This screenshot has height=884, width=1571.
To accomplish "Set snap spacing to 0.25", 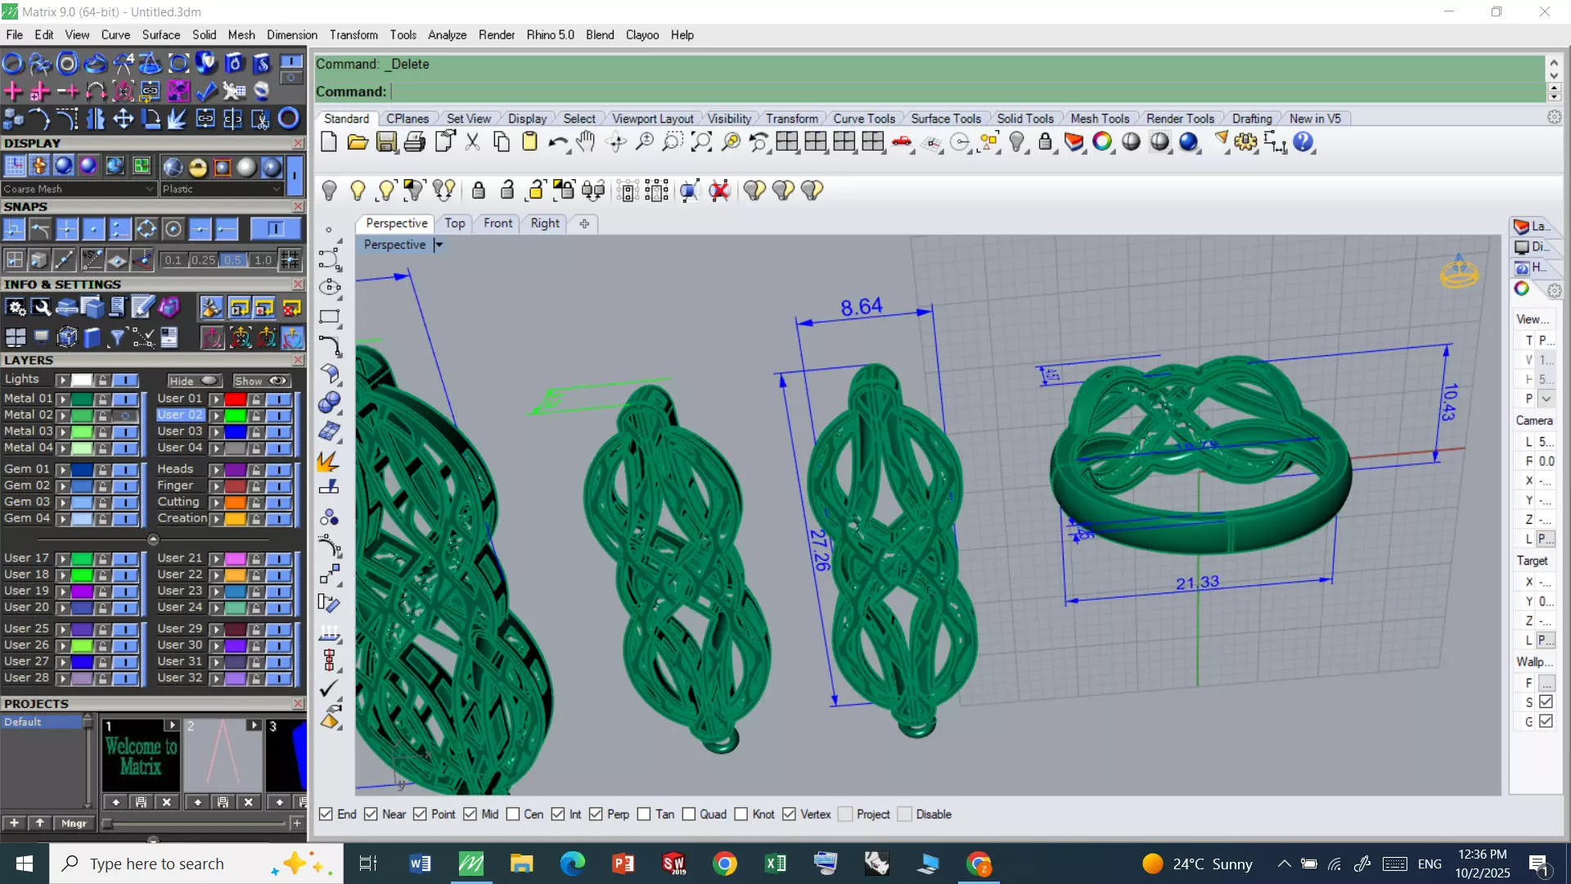I will pyautogui.click(x=202, y=260).
